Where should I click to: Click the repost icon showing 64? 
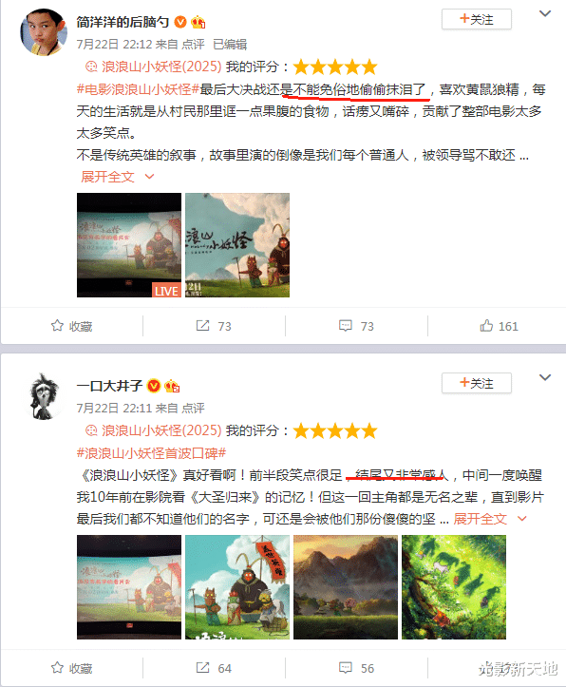[202, 668]
